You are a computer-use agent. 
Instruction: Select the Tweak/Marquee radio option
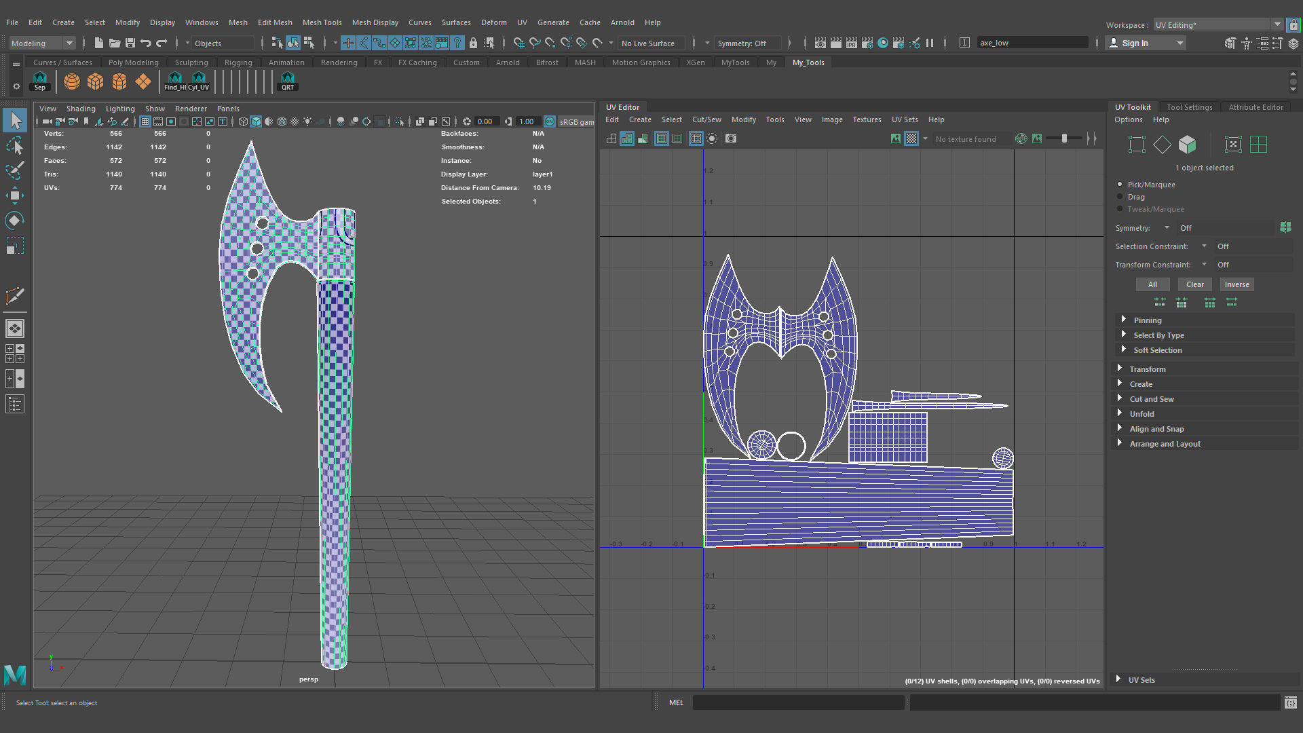coord(1120,209)
